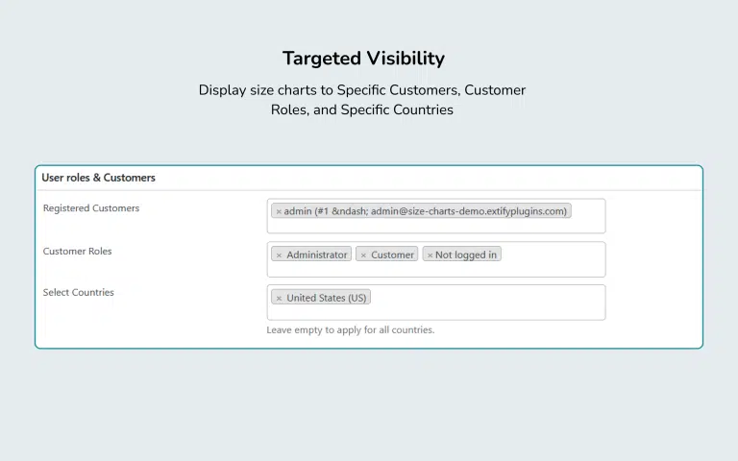
Task: Click the User roles & Customers heading
Action: (98, 178)
